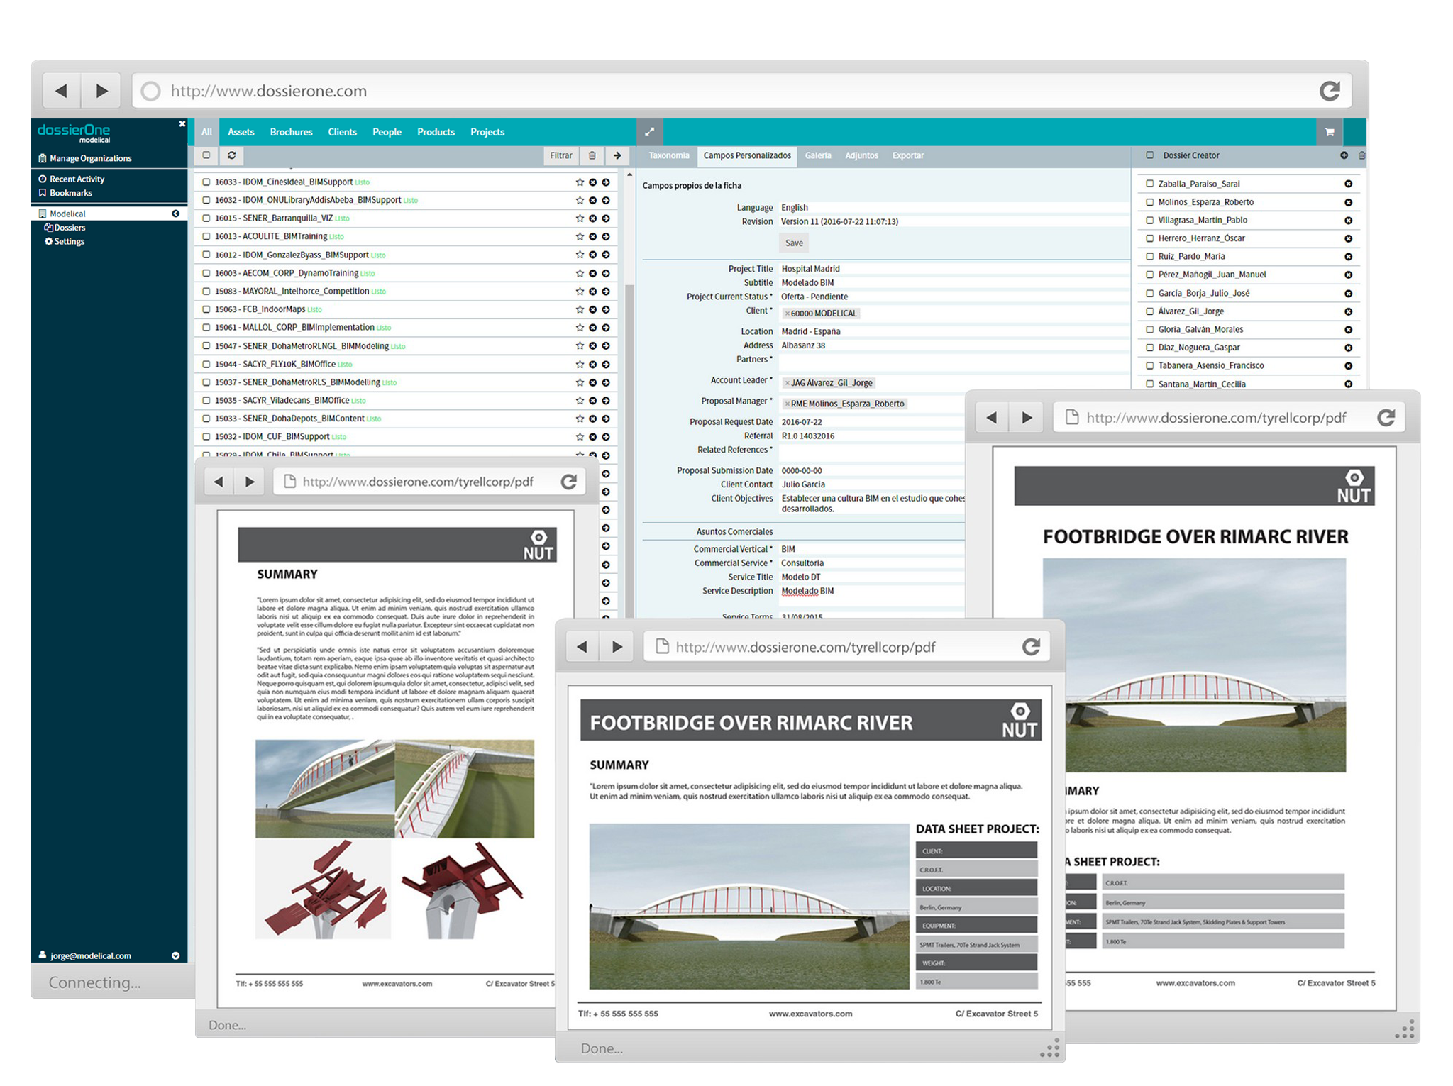This screenshot has height=1086, width=1453.
Task: Reload the right portrait Footbridge PDF window
Action: (x=1386, y=418)
